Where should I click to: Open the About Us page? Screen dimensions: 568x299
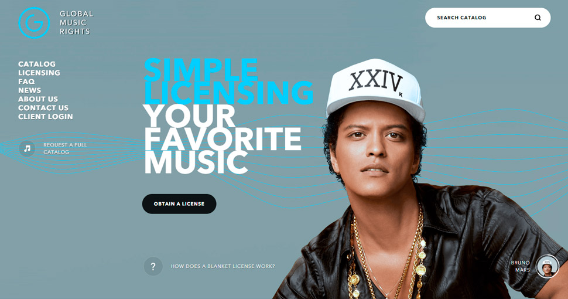pyautogui.click(x=38, y=98)
